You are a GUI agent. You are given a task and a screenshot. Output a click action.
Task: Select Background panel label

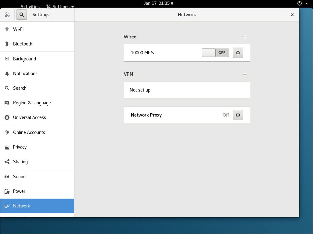click(24, 59)
